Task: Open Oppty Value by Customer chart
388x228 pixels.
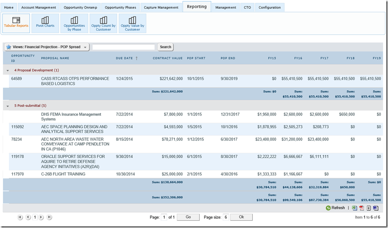Action: [133, 23]
